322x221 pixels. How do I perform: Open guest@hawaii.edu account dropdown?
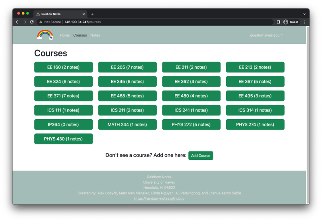(x=266, y=35)
